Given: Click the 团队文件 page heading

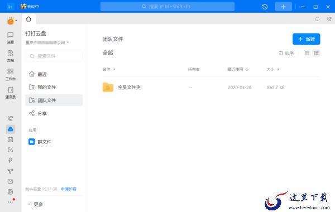Looking at the screenshot, I should pyautogui.click(x=113, y=39).
